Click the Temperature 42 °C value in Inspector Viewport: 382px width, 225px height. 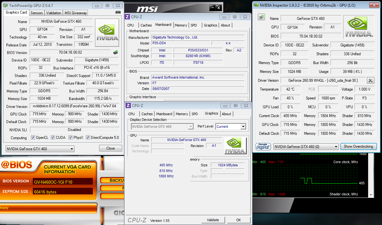click(290, 89)
